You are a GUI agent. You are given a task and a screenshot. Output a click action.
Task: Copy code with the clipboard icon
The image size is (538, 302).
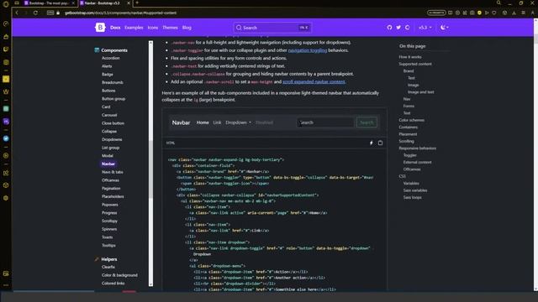[x=380, y=143]
